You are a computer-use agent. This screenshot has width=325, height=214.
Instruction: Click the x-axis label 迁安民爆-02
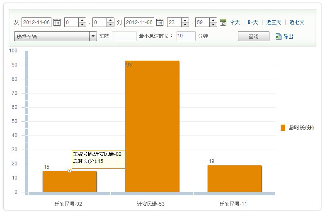tap(68, 204)
